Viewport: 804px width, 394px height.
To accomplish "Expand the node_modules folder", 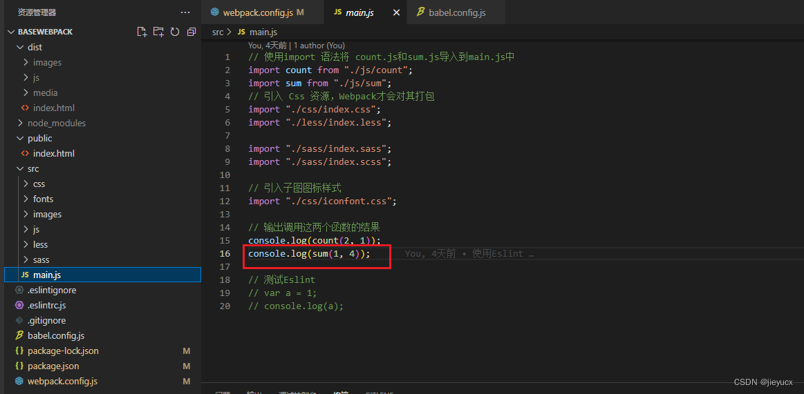I will click(x=56, y=123).
